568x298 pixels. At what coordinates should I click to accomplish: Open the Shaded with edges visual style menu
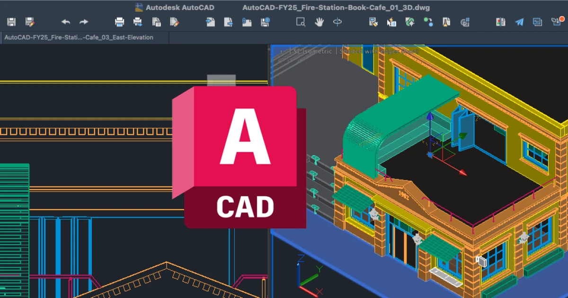(379, 51)
